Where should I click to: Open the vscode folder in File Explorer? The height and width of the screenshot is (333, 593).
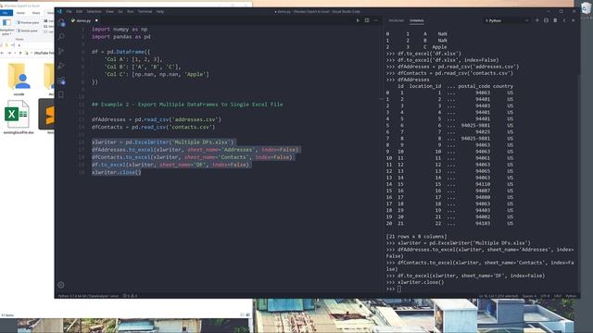[x=19, y=80]
